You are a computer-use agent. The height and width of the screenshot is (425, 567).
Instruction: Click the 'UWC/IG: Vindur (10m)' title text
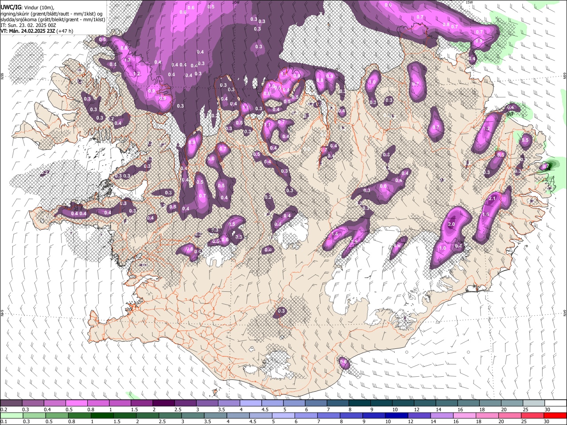click(27, 7)
